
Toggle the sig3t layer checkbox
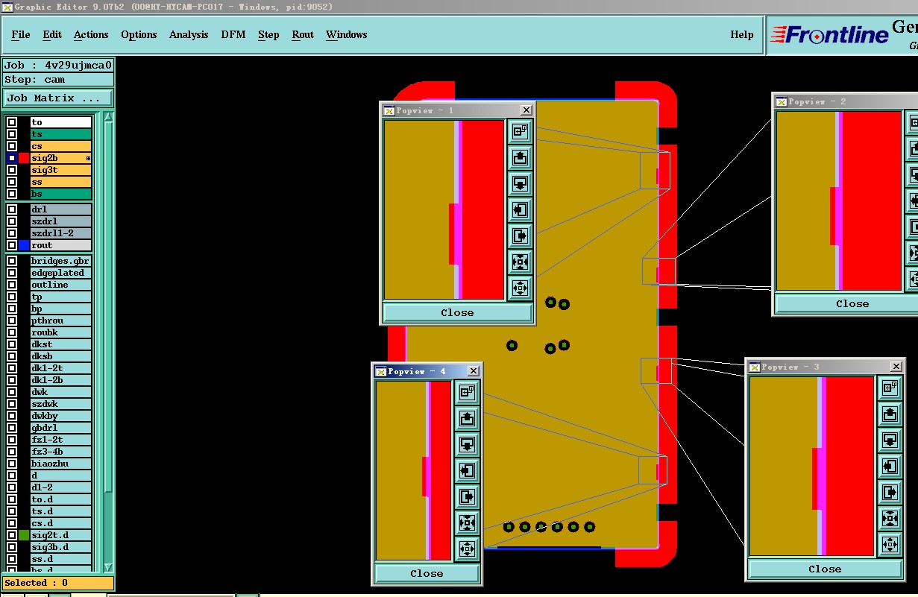pos(12,170)
